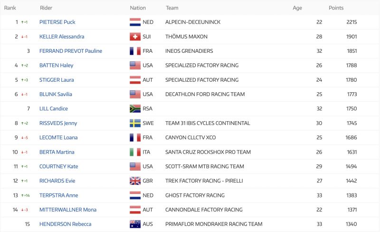380x232 pixels.
Task: Open rider profile PIETERSE Puck
Action: pyautogui.click(x=57, y=22)
